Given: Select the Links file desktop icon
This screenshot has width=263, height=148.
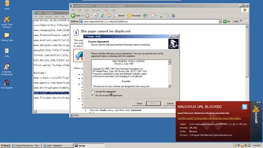Looking at the screenshot, I should (7, 53).
